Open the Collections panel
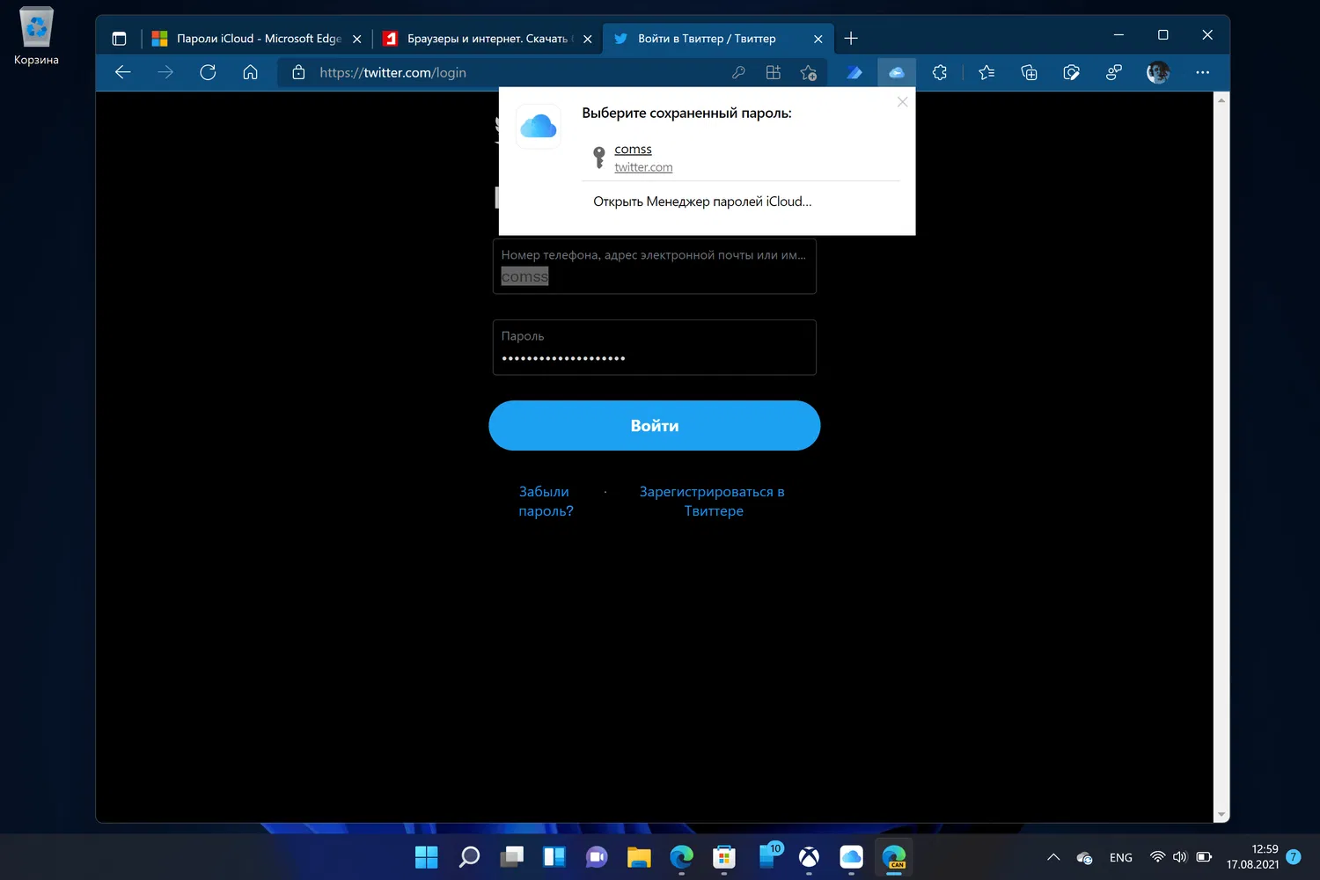 1029,72
